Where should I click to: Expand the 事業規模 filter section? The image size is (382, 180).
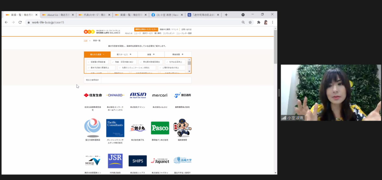coord(178,54)
